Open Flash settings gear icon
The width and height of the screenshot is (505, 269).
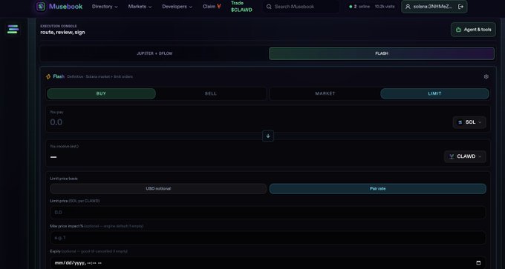pyautogui.click(x=486, y=76)
